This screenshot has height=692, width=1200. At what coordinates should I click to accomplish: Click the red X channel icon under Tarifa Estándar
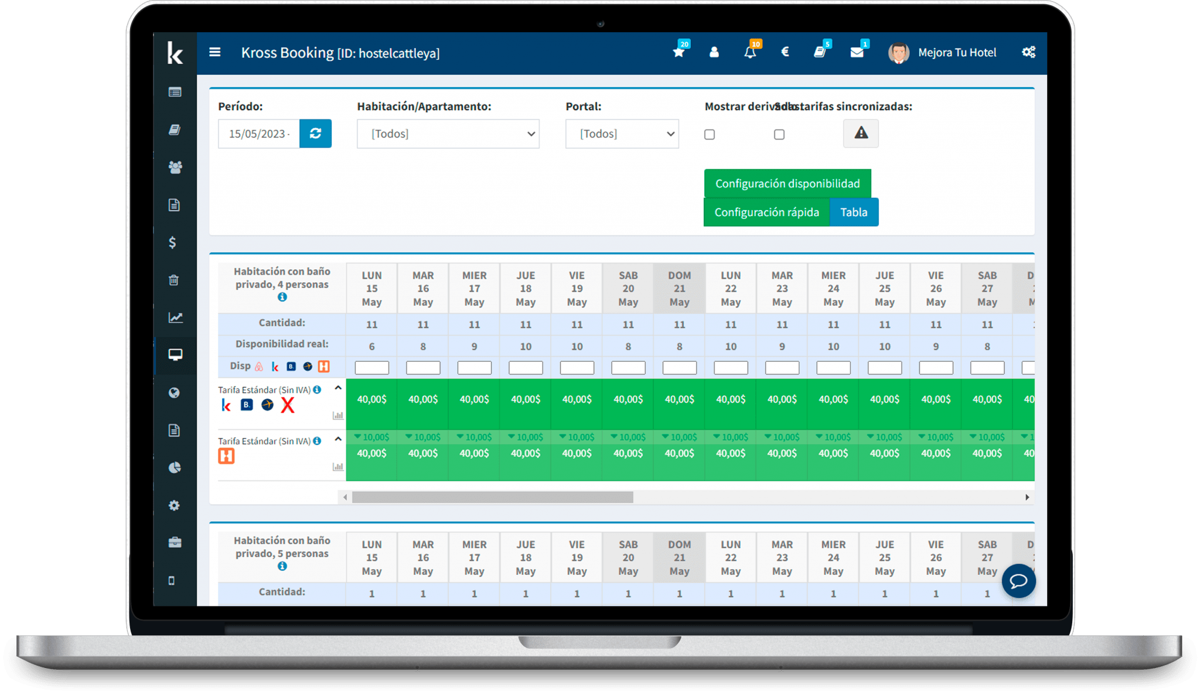pyautogui.click(x=288, y=405)
